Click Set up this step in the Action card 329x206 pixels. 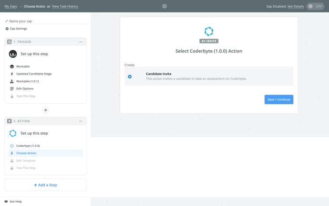pos(34,133)
